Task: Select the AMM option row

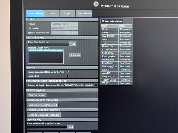Action: point(116,39)
